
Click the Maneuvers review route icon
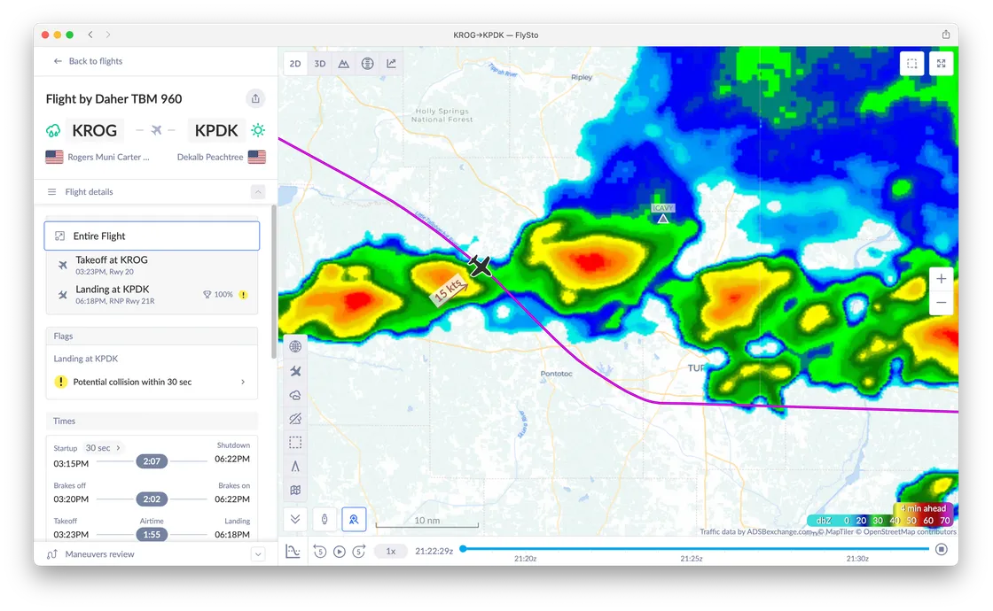pos(52,554)
